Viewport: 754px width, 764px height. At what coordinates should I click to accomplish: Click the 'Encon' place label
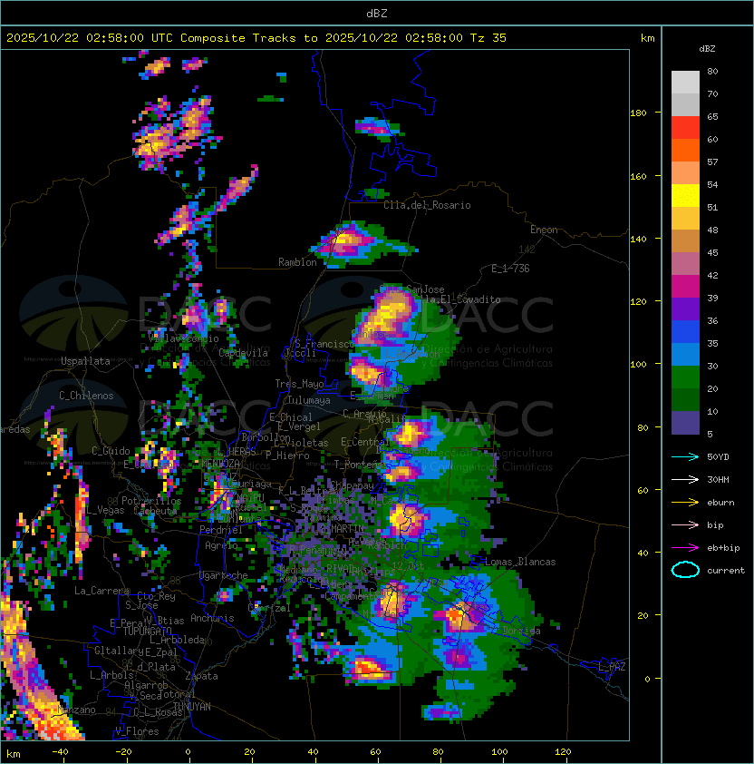tap(544, 230)
